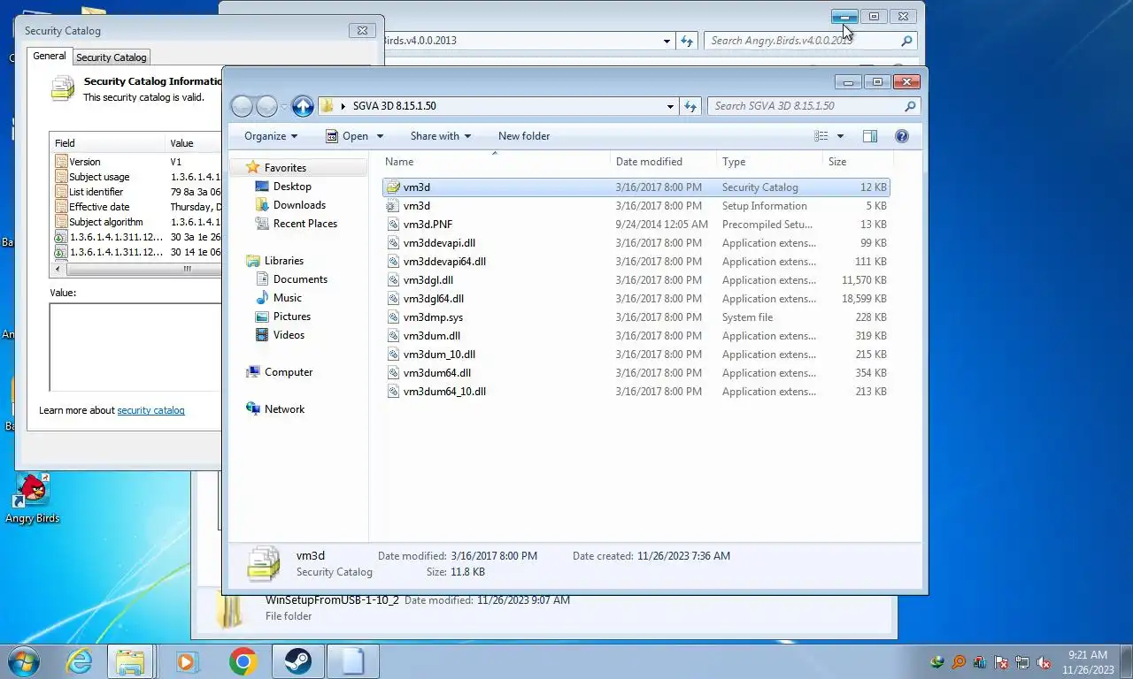The height and width of the screenshot is (679, 1133).
Task: Select vm3dum.dll file
Action: [x=636, y=336]
